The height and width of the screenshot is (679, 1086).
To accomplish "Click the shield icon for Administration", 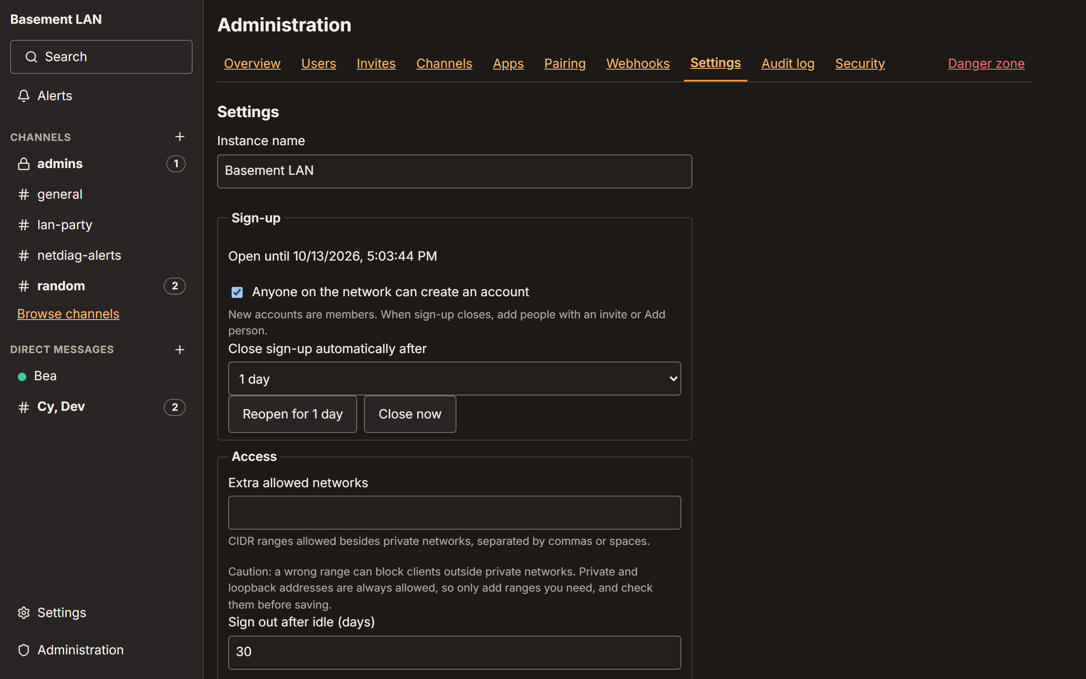I will point(24,650).
